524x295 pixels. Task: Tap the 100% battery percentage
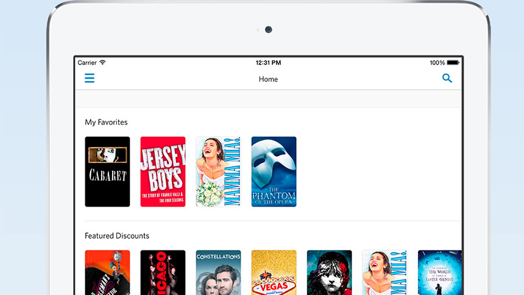pos(437,63)
